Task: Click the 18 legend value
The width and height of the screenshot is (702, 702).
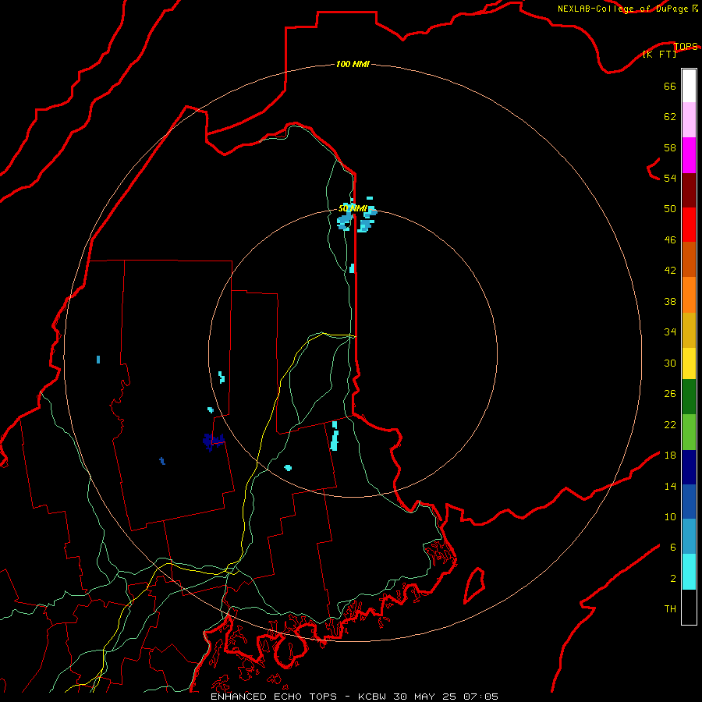Action: (x=670, y=456)
